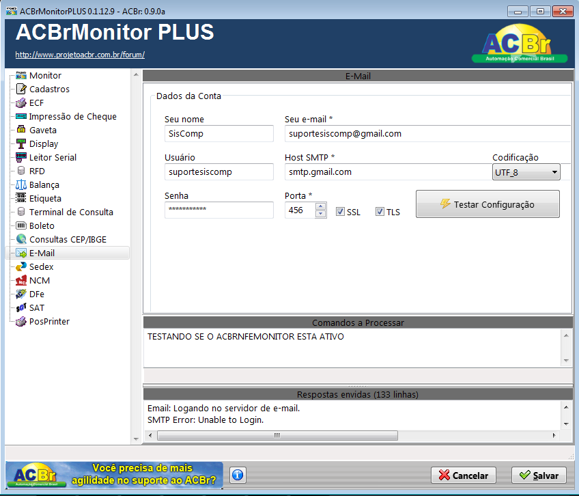Click the Impressão de Cheque icon
This screenshot has height=496, width=579.
point(21,116)
